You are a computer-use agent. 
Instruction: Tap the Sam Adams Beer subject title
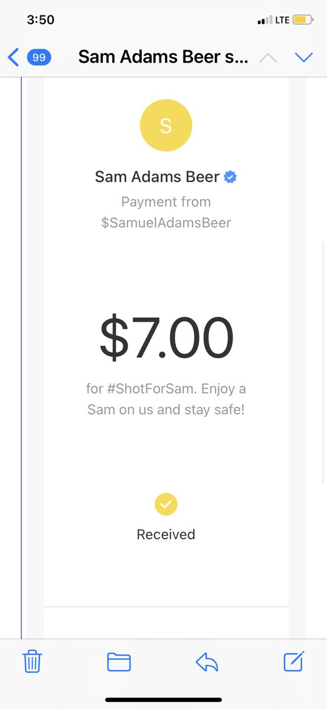tap(163, 57)
